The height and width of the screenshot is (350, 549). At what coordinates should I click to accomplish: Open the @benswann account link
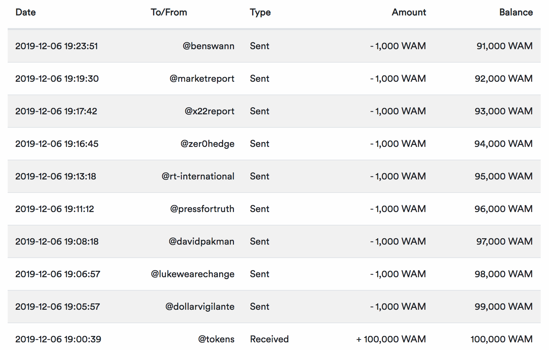pyautogui.click(x=208, y=46)
